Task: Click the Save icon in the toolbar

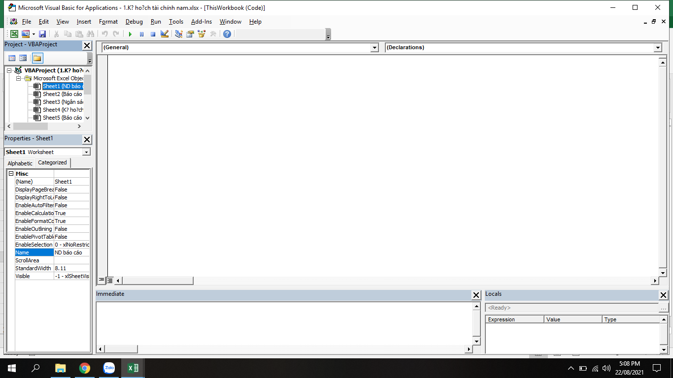Action: pyautogui.click(x=42, y=34)
